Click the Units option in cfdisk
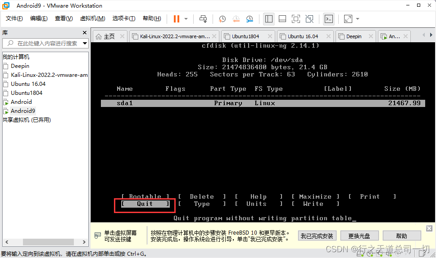This screenshot has width=436, height=258. tap(259, 204)
